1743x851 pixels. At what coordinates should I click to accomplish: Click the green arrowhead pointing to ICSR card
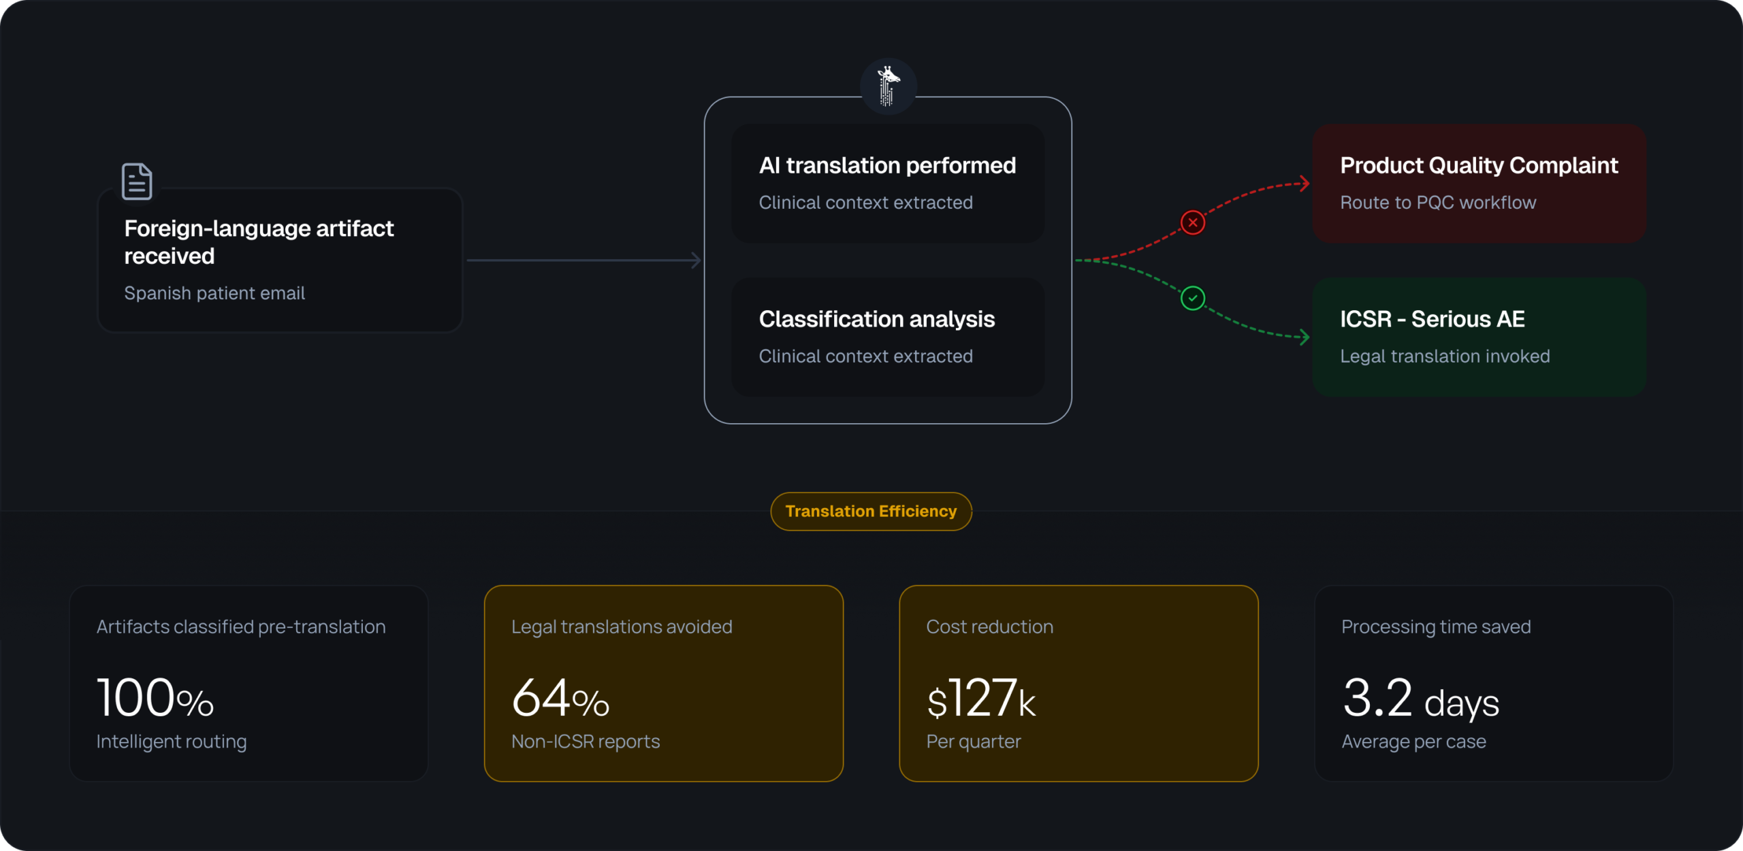(1304, 337)
